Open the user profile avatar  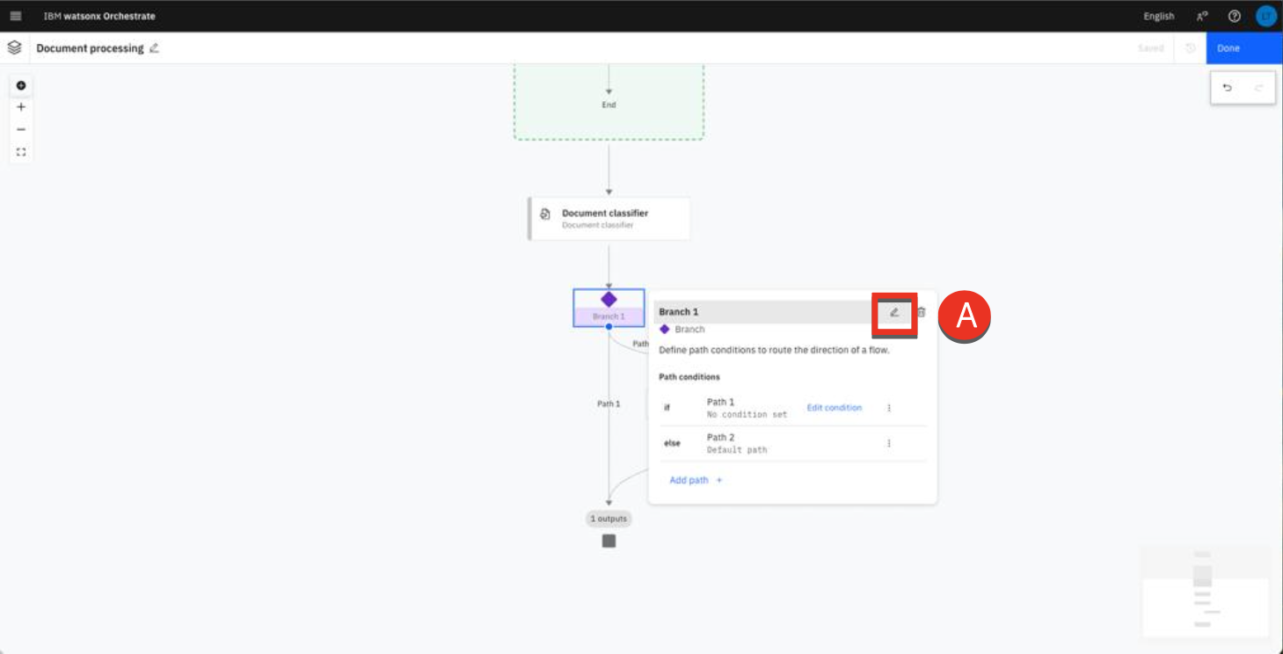1265,16
